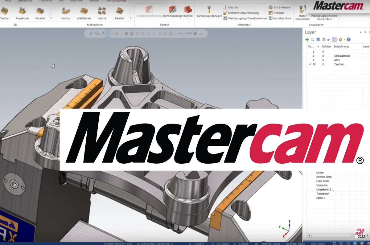Turn all layers on with blue stack icon

(318, 40)
